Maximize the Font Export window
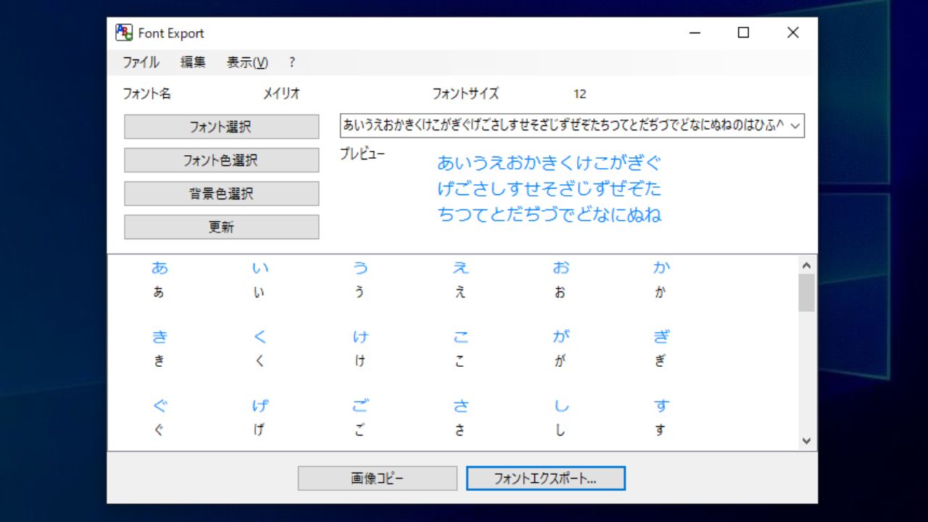The image size is (928, 522). [743, 33]
